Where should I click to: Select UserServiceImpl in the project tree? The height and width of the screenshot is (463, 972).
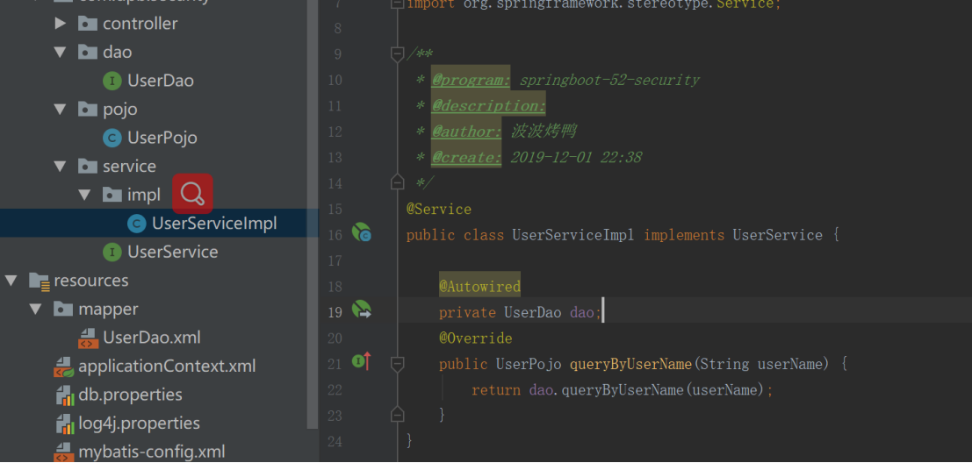click(214, 224)
